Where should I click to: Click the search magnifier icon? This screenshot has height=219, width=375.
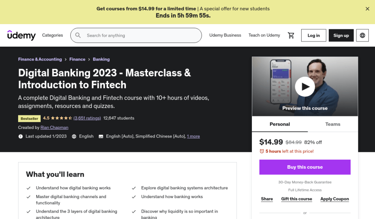pos(78,35)
